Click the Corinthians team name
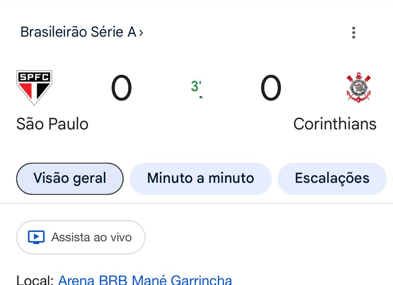 point(335,124)
